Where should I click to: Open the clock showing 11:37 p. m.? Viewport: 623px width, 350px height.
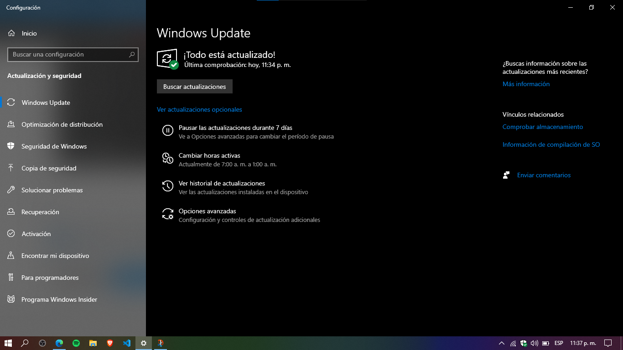(583, 343)
